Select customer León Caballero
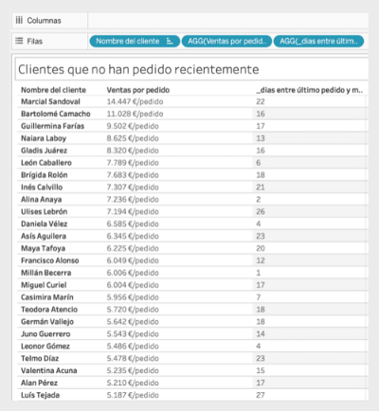379x411 pixels. (x=46, y=163)
